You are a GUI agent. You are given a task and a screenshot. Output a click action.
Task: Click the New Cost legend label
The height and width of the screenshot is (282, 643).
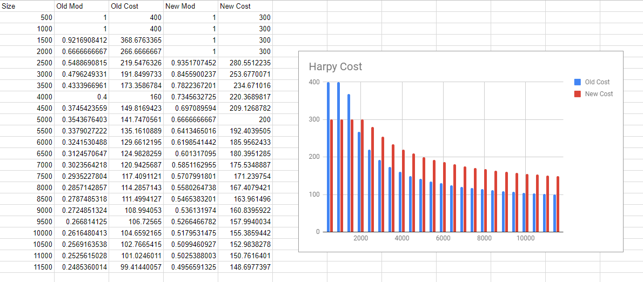(x=599, y=94)
